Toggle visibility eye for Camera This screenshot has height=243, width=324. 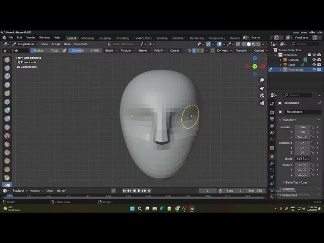click(x=314, y=60)
